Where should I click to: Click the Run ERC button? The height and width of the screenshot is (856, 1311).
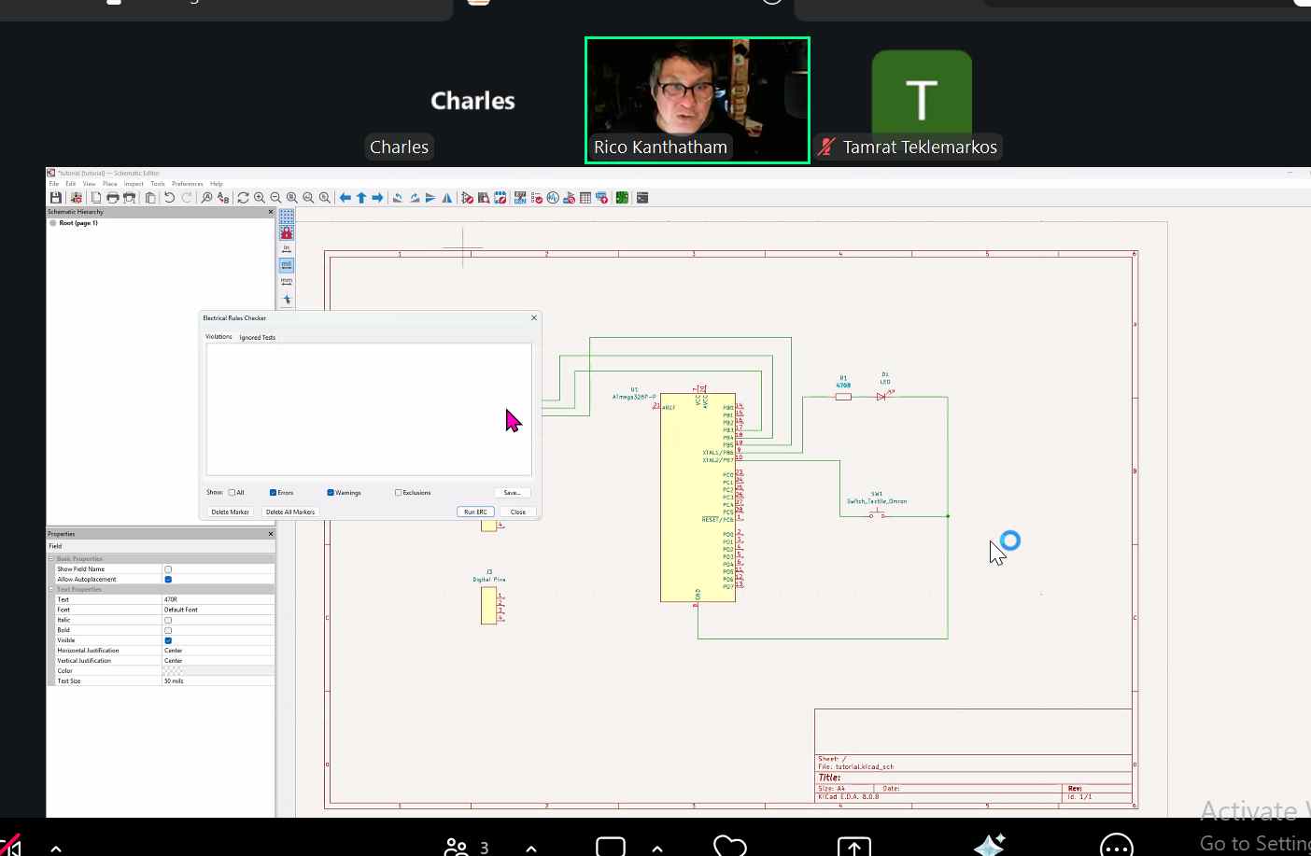pos(475,512)
